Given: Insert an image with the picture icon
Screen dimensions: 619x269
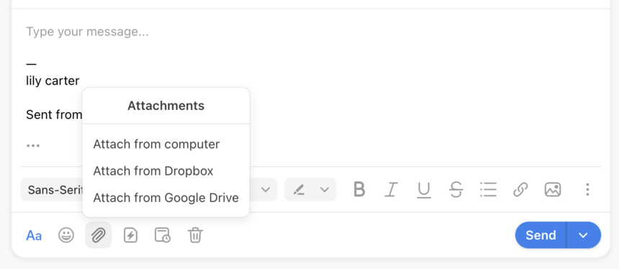Looking at the screenshot, I should coord(553,190).
